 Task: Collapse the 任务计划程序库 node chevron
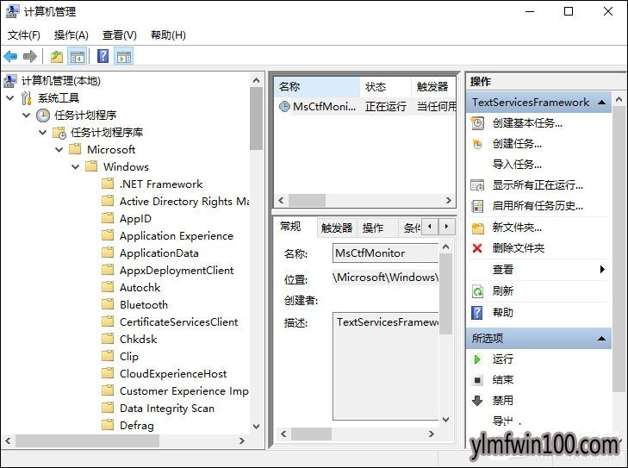pyautogui.click(x=42, y=132)
